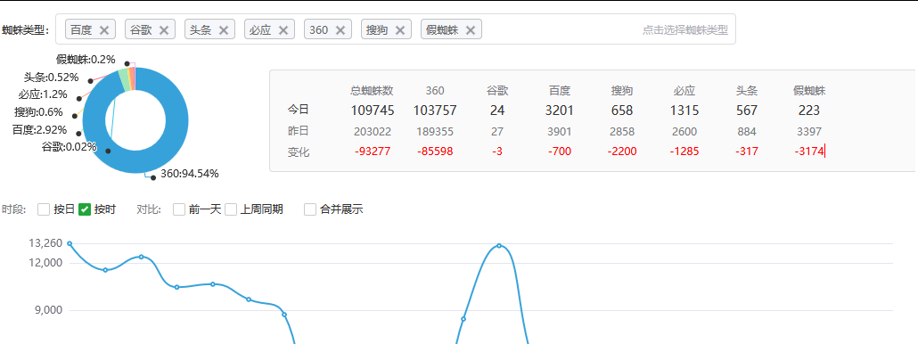Remove the 360 spider tag
918x344 pixels.
point(340,29)
